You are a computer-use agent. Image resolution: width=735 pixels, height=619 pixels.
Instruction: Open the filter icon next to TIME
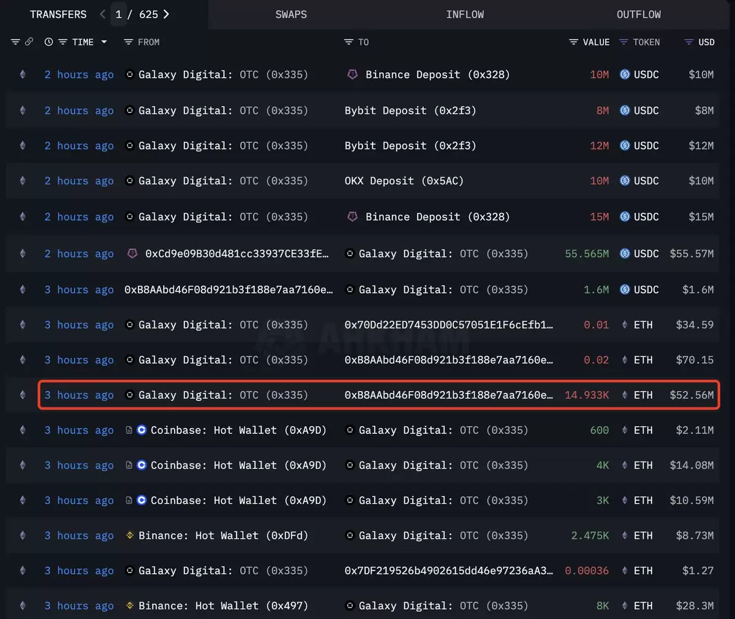point(62,42)
